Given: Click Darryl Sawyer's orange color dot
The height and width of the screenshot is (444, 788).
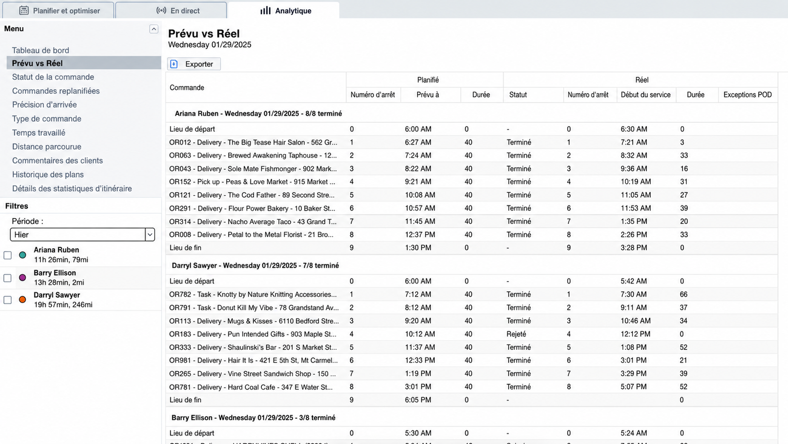Looking at the screenshot, I should pyautogui.click(x=22, y=300).
